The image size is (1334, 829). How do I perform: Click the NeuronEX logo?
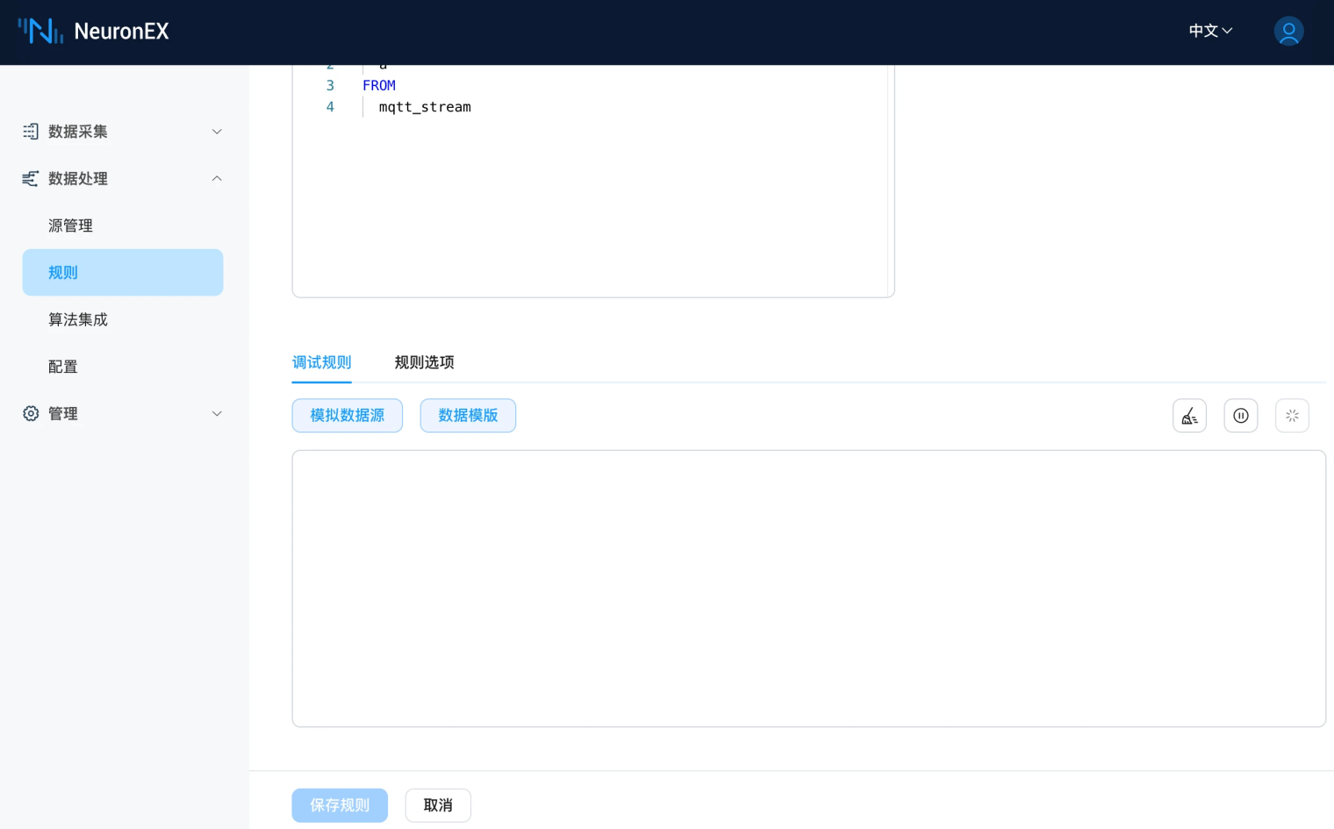[x=93, y=31]
